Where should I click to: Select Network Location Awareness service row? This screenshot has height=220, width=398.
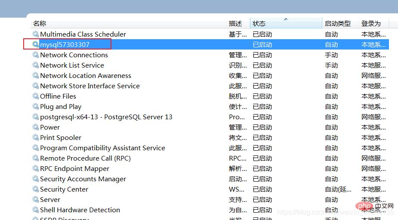(86, 75)
